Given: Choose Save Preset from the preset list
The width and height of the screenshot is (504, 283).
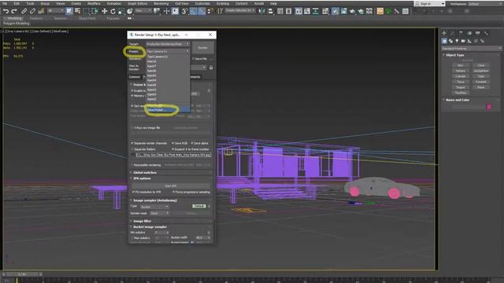Looking at the screenshot, I should (x=168, y=110).
